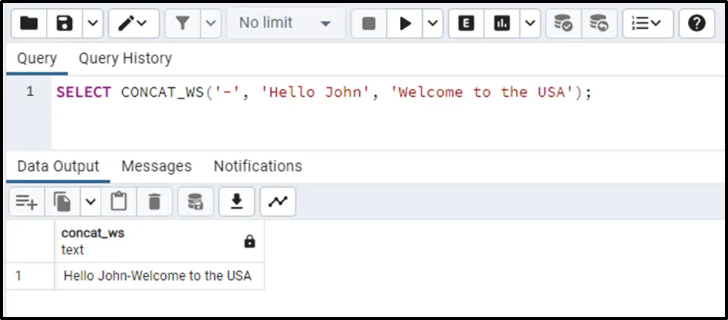The height and width of the screenshot is (320, 728).
Task: Switch to the Query History tab
Action: (x=124, y=58)
